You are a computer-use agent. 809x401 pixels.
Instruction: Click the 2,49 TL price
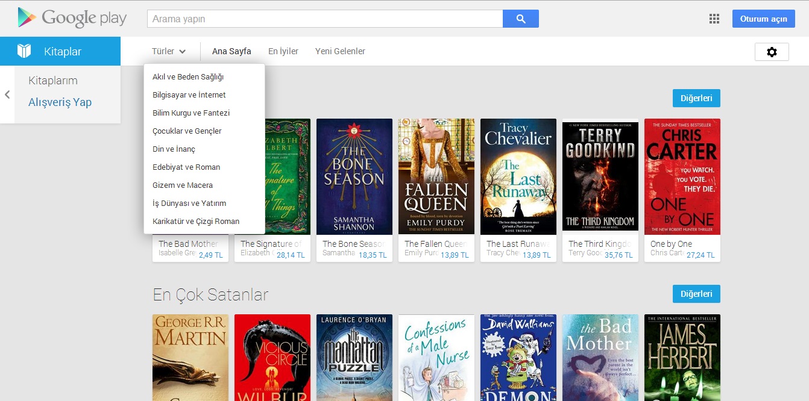click(x=210, y=255)
